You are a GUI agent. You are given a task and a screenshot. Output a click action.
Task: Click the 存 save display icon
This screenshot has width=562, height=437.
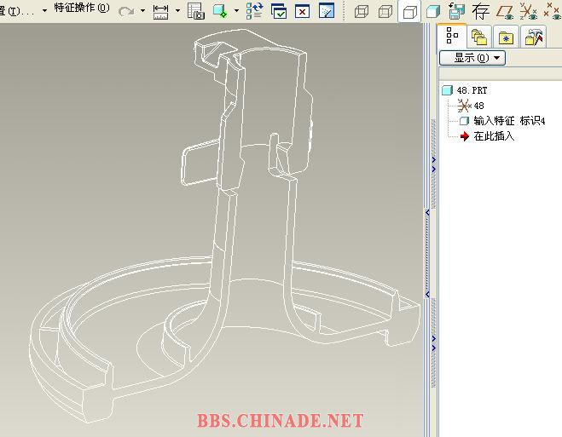coord(481,11)
